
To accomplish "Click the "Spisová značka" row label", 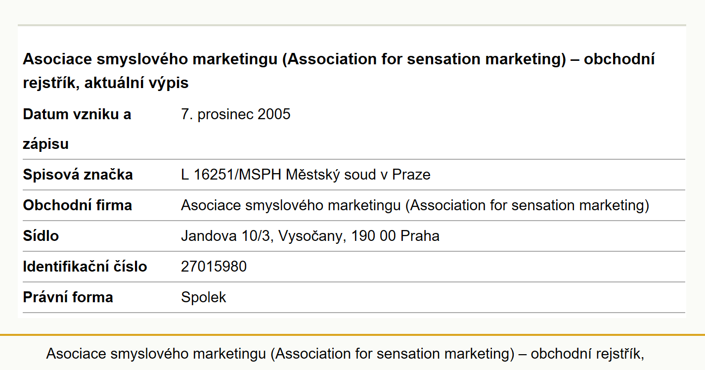I will point(78,175).
